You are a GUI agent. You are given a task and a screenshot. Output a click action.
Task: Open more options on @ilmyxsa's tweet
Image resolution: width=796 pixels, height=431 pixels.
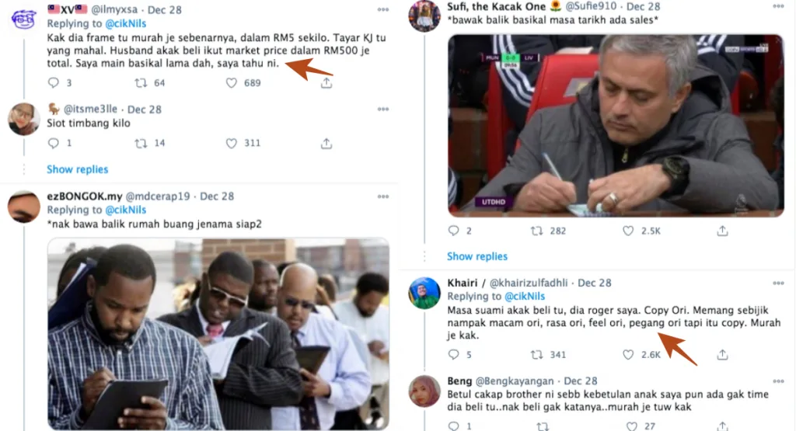382,10
